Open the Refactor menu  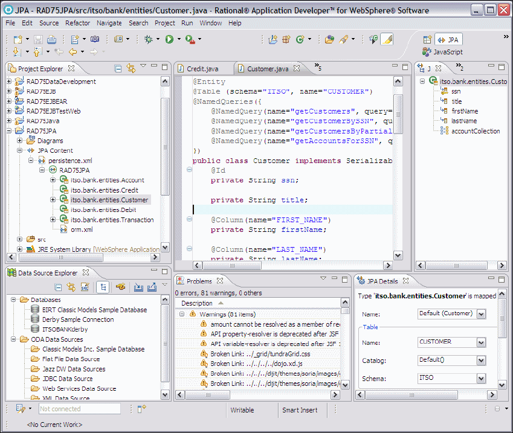[77, 23]
